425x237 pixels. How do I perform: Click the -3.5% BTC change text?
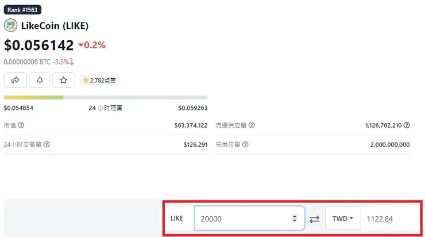click(63, 62)
